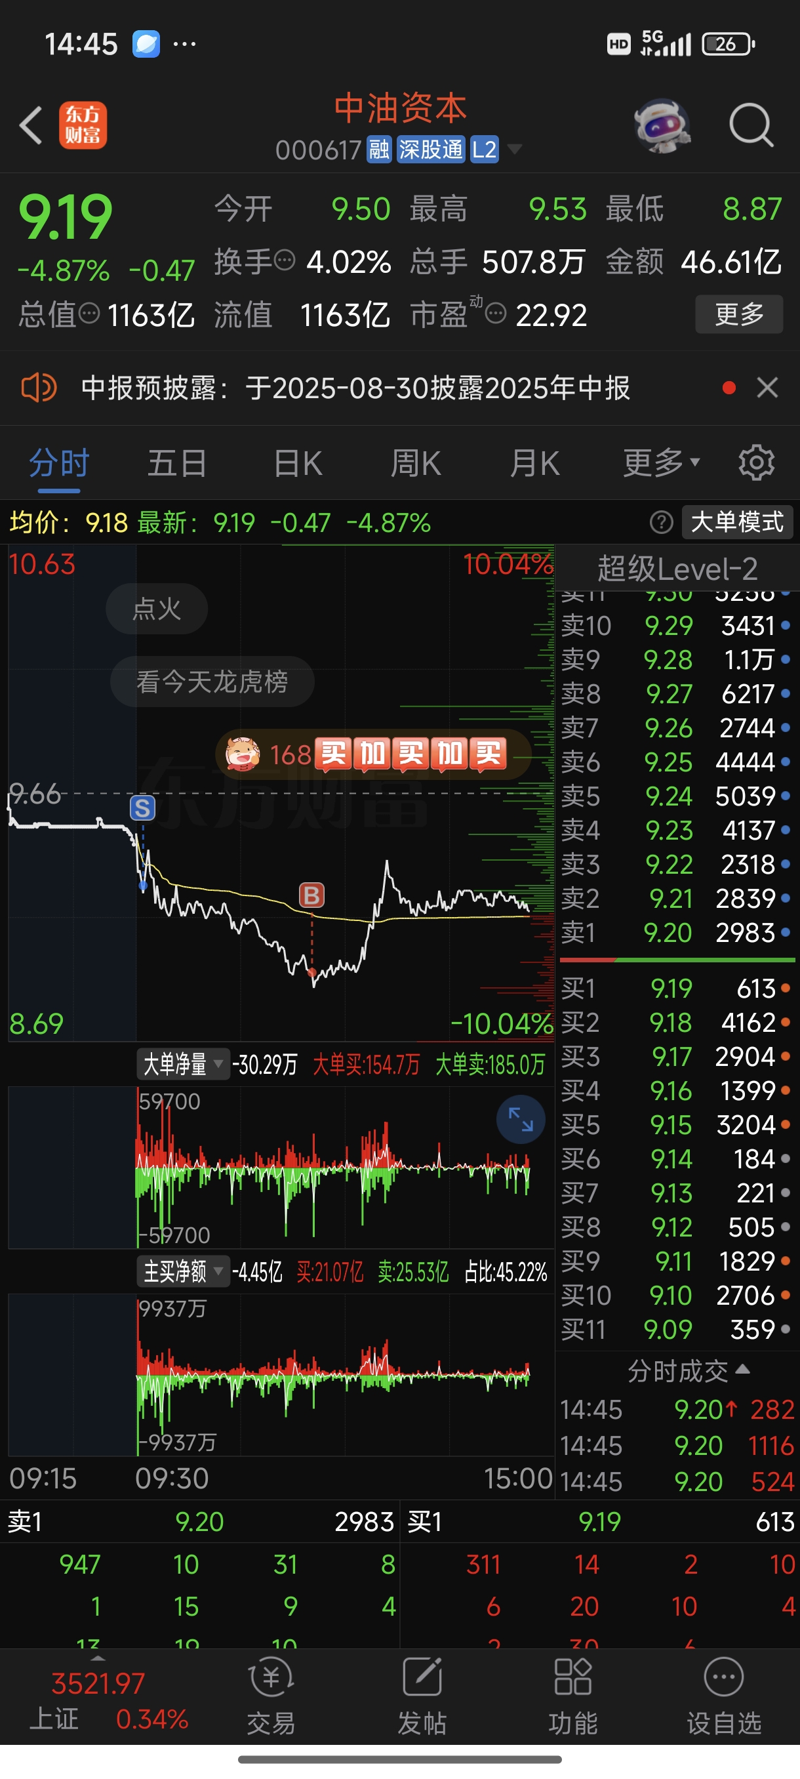Tap the B buy marker on chart
800x1779 pixels.
click(x=311, y=895)
